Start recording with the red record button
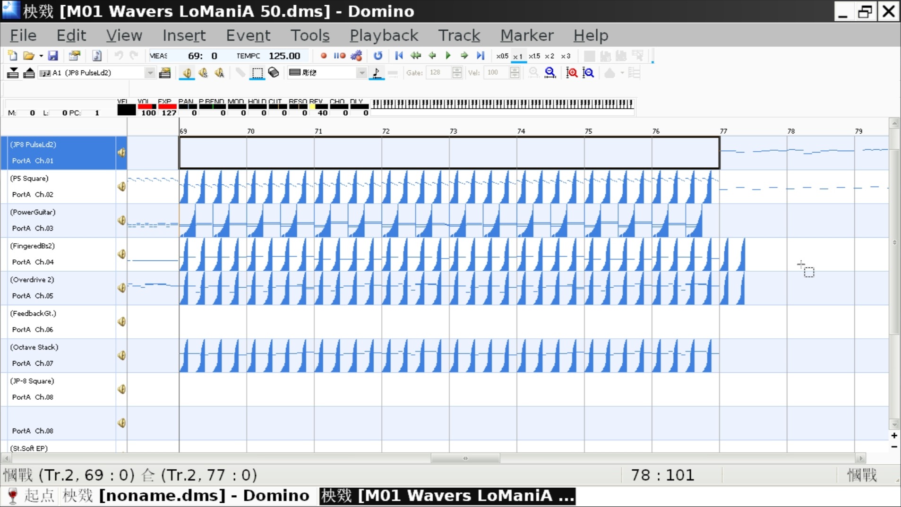This screenshot has height=507, width=901. [324, 56]
